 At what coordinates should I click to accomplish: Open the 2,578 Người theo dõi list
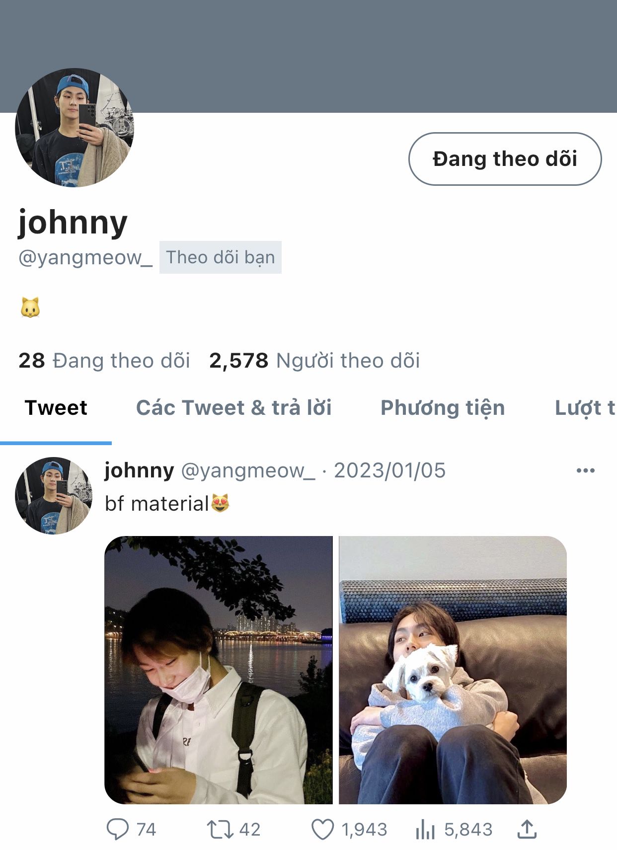tap(314, 361)
